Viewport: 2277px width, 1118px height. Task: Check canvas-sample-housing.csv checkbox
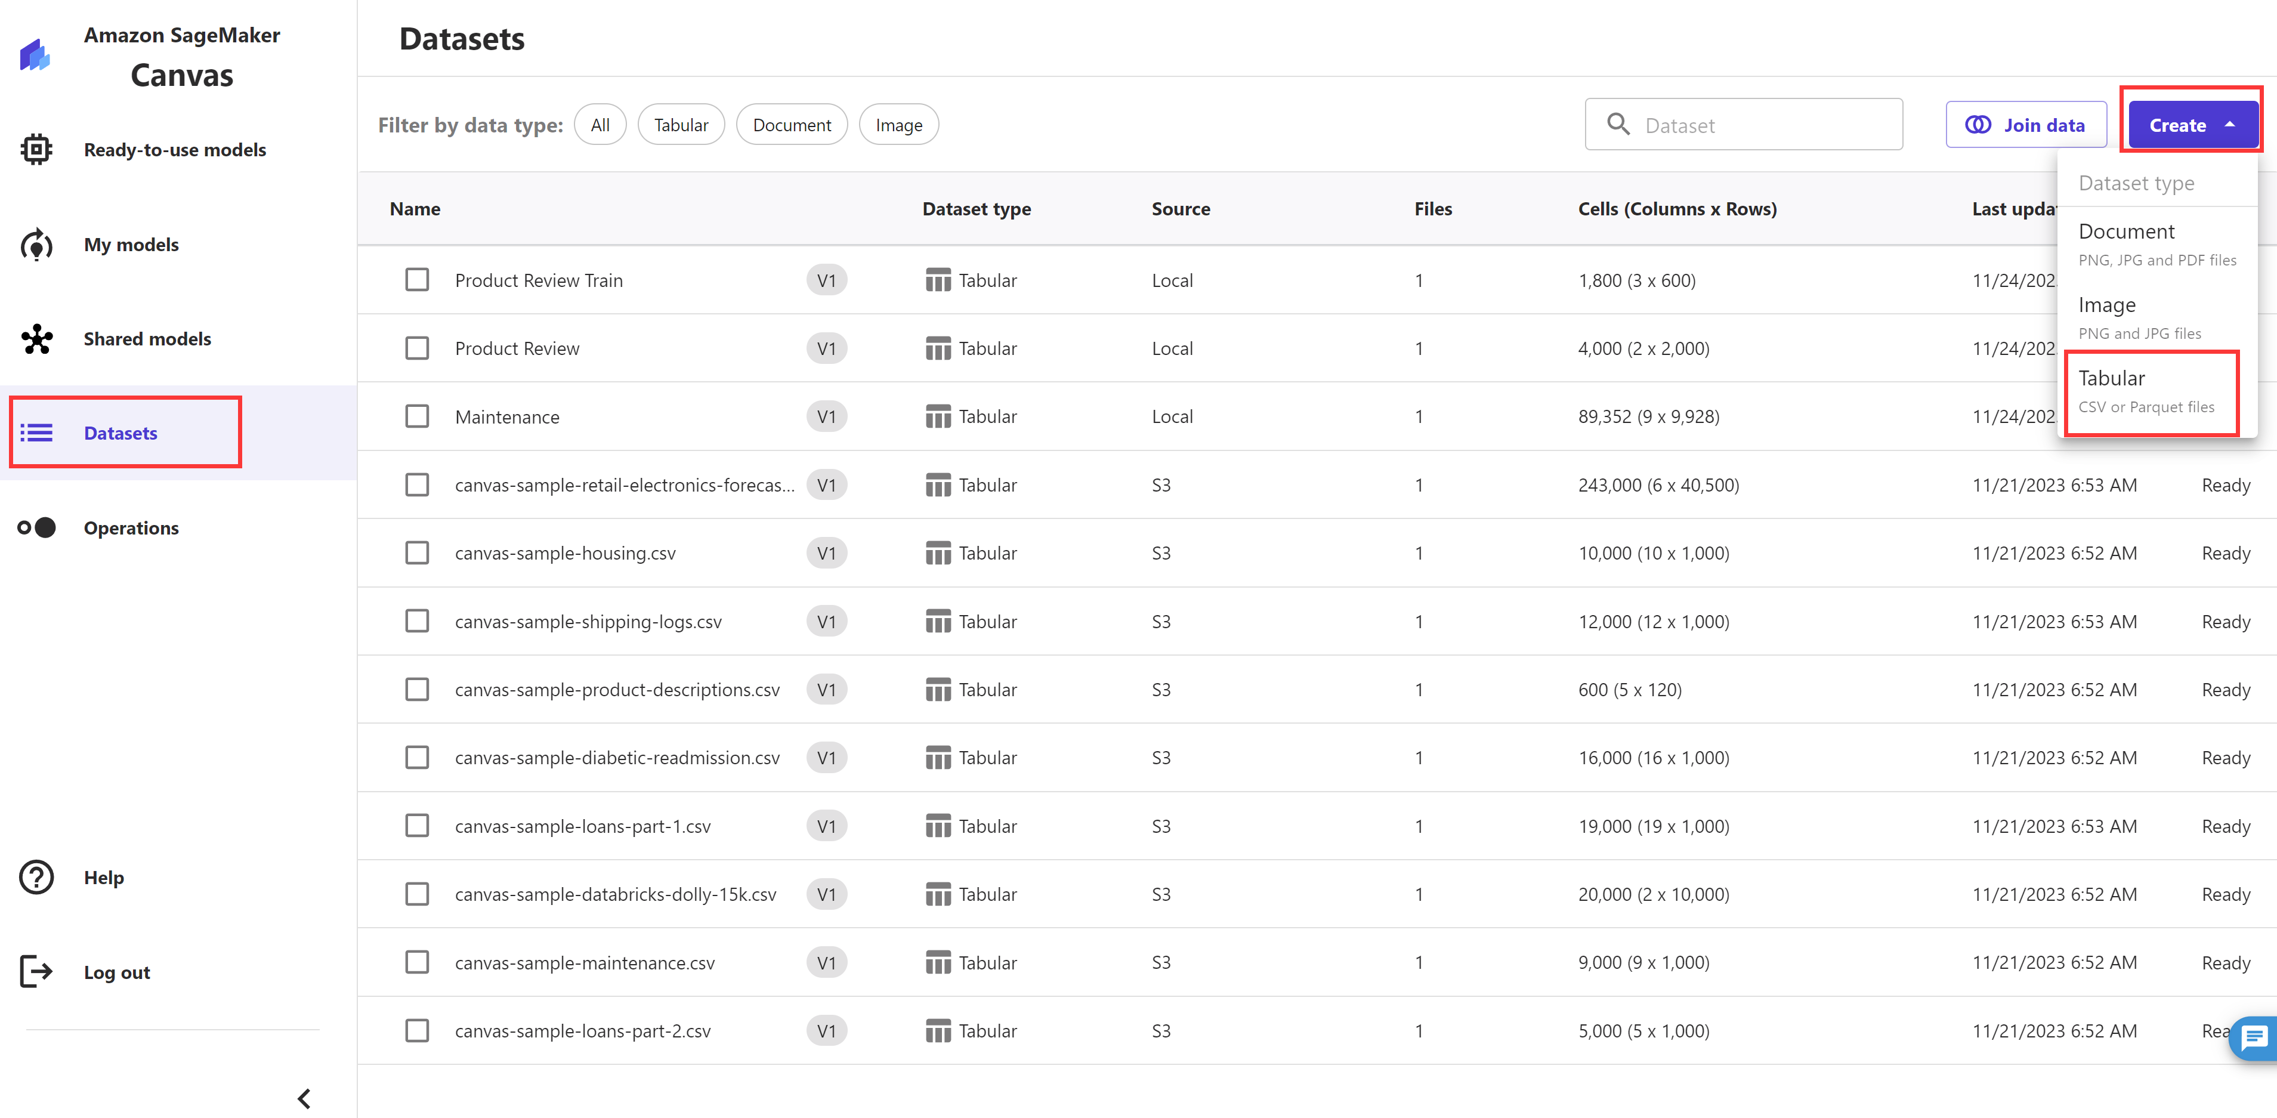click(416, 553)
